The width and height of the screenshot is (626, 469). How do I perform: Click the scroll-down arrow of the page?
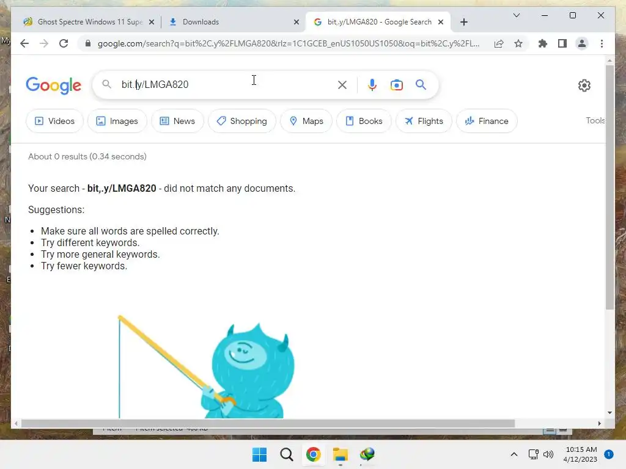point(609,413)
